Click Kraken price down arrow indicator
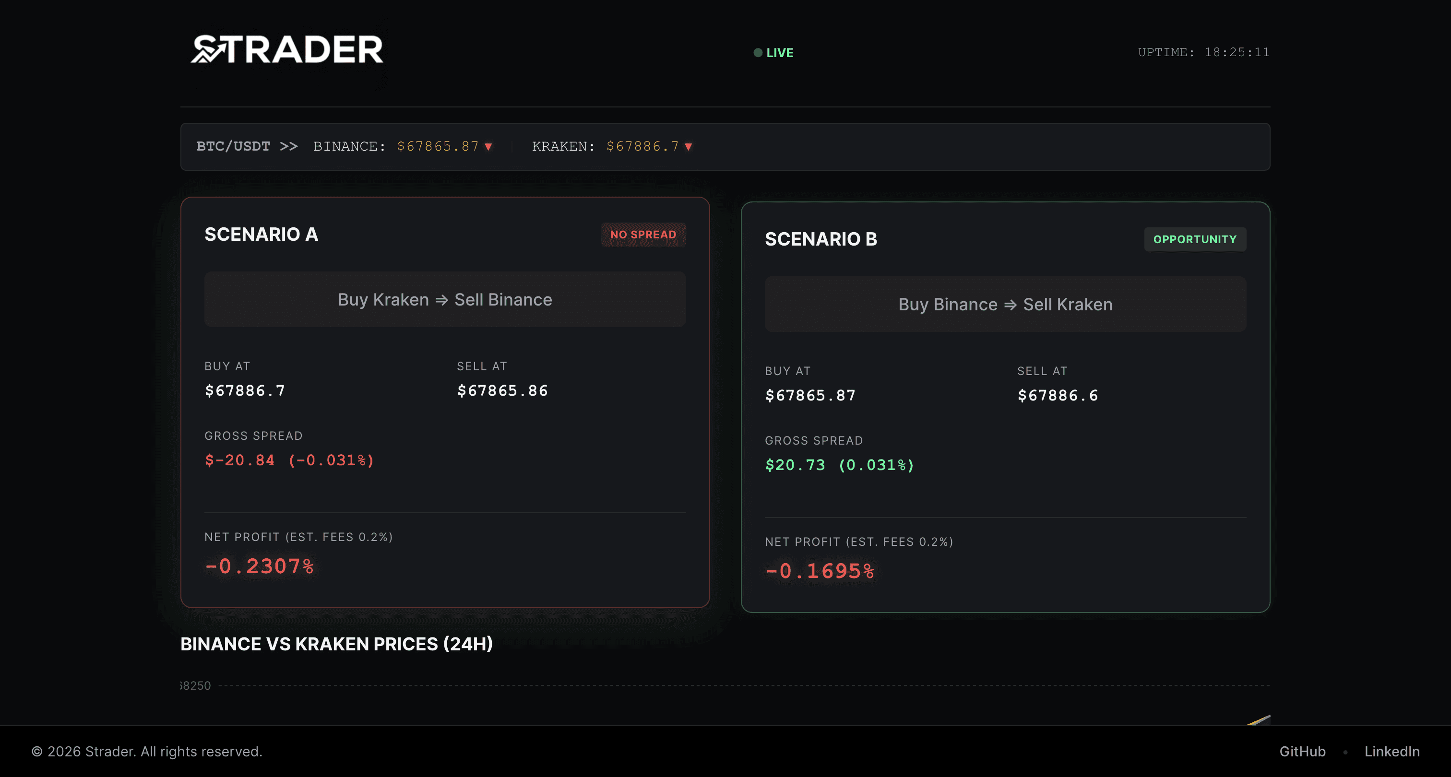 (x=688, y=147)
